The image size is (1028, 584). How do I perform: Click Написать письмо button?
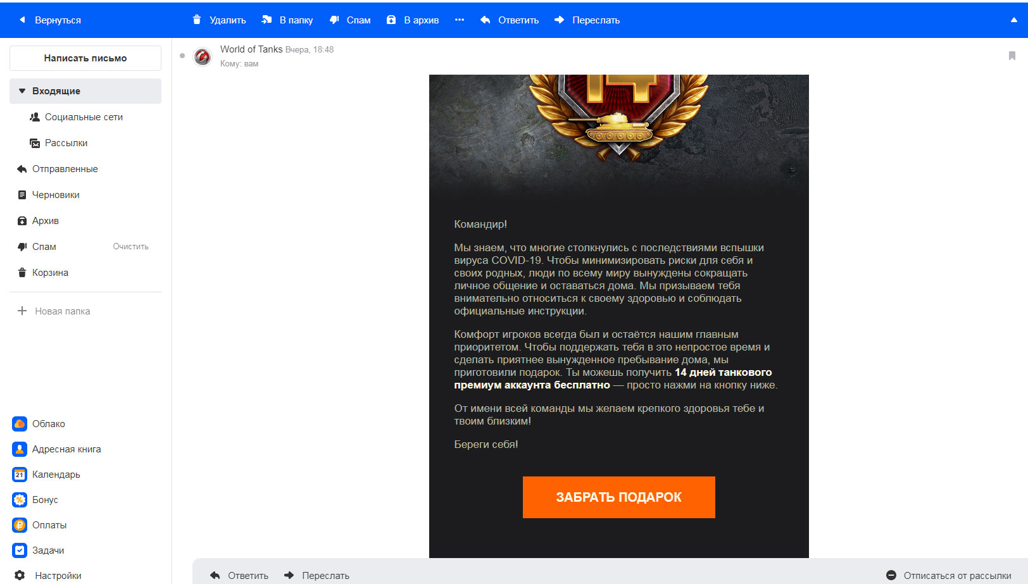[x=85, y=58]
